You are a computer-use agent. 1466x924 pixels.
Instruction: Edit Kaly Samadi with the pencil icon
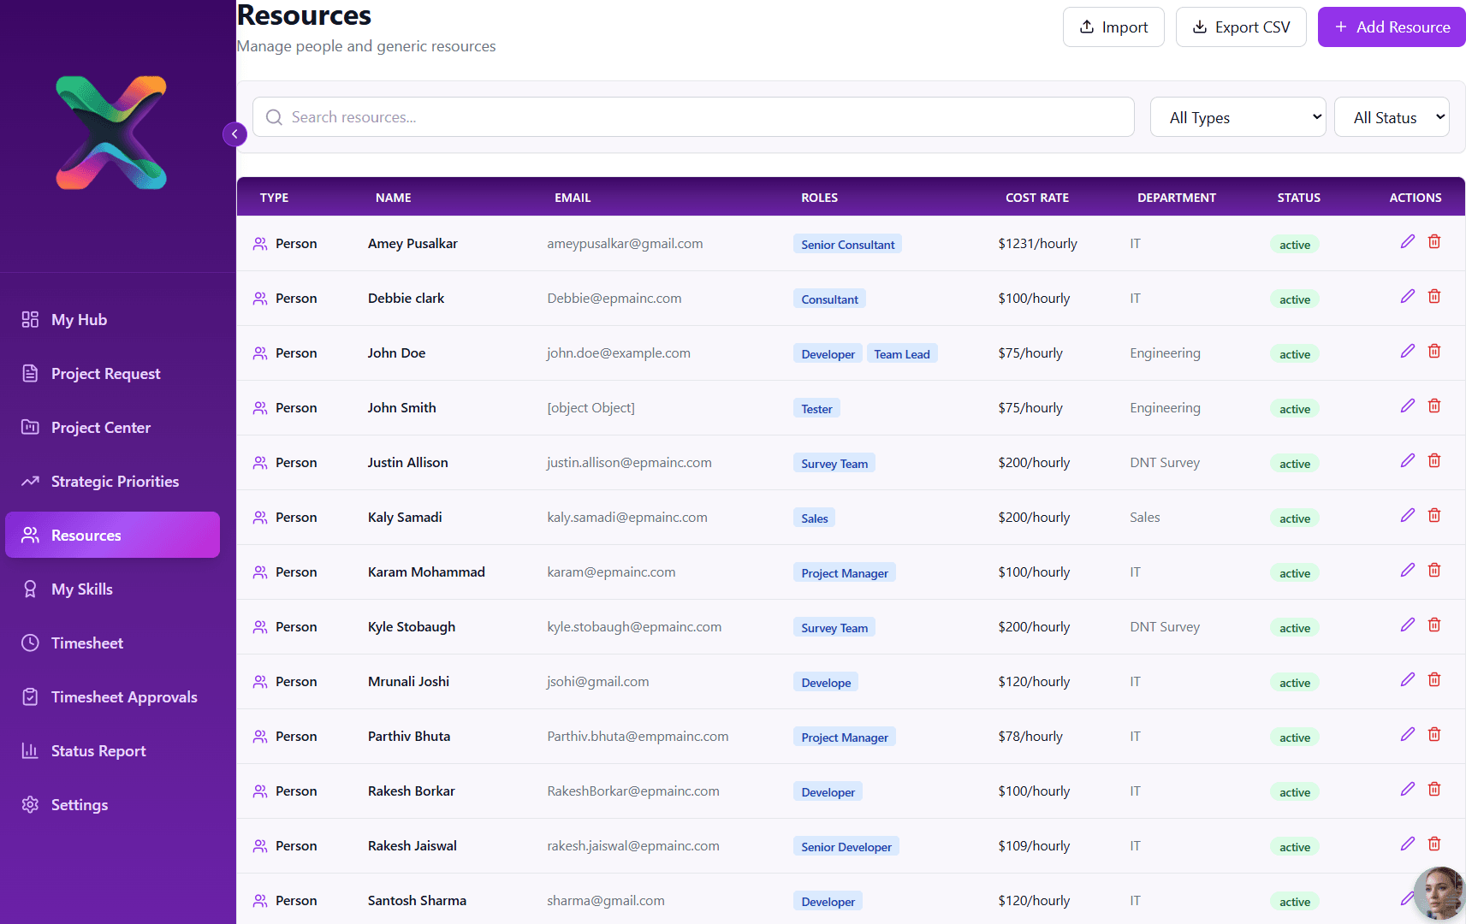(x=1407, y=516)
